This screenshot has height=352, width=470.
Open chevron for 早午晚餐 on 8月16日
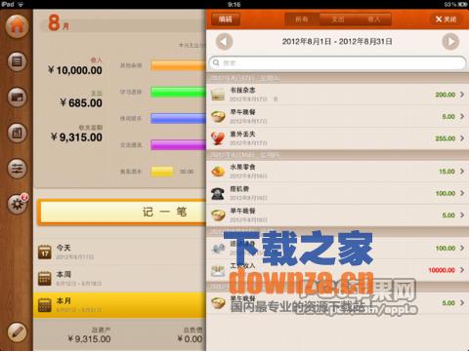(462, 215)
